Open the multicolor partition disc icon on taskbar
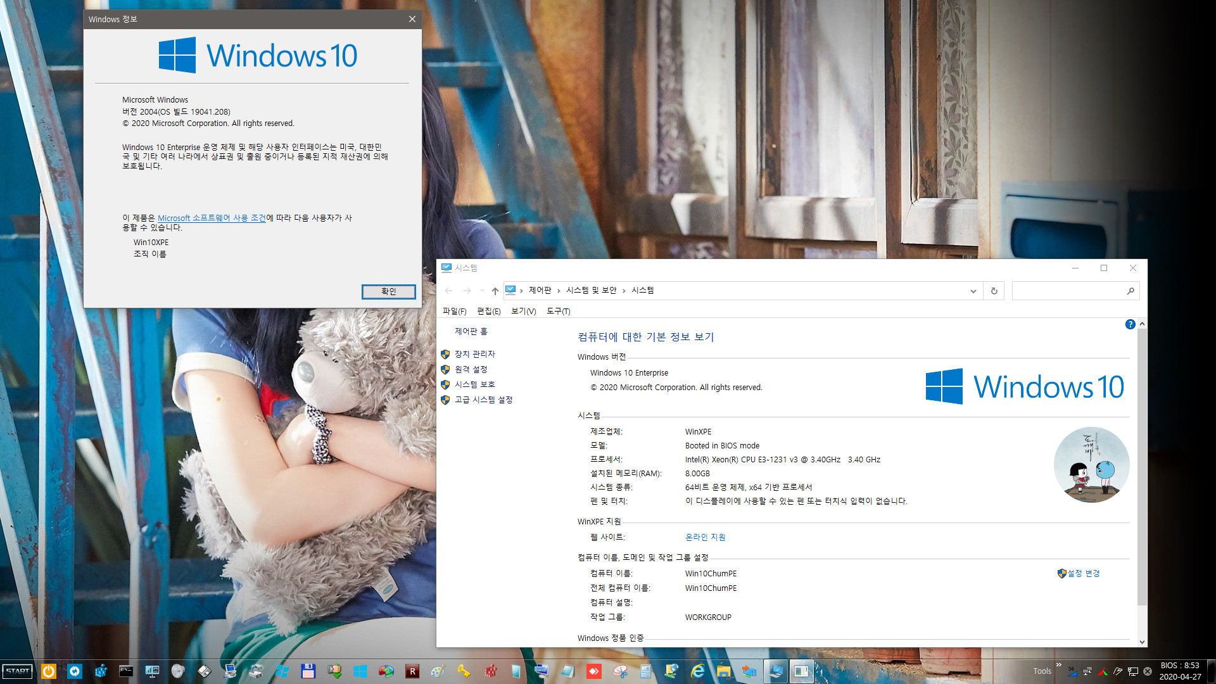1216x684 pixels. tap(386, 671)
